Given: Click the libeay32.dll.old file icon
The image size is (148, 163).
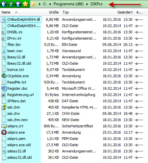Looking at the screenshot, I should 4,63.
